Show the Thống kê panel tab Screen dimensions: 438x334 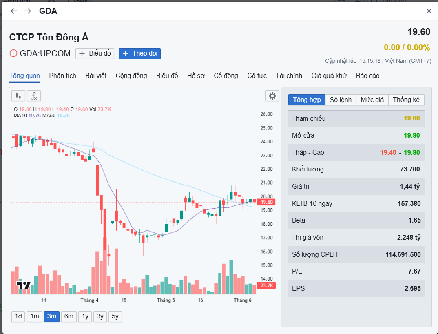[x=406, y=100]
